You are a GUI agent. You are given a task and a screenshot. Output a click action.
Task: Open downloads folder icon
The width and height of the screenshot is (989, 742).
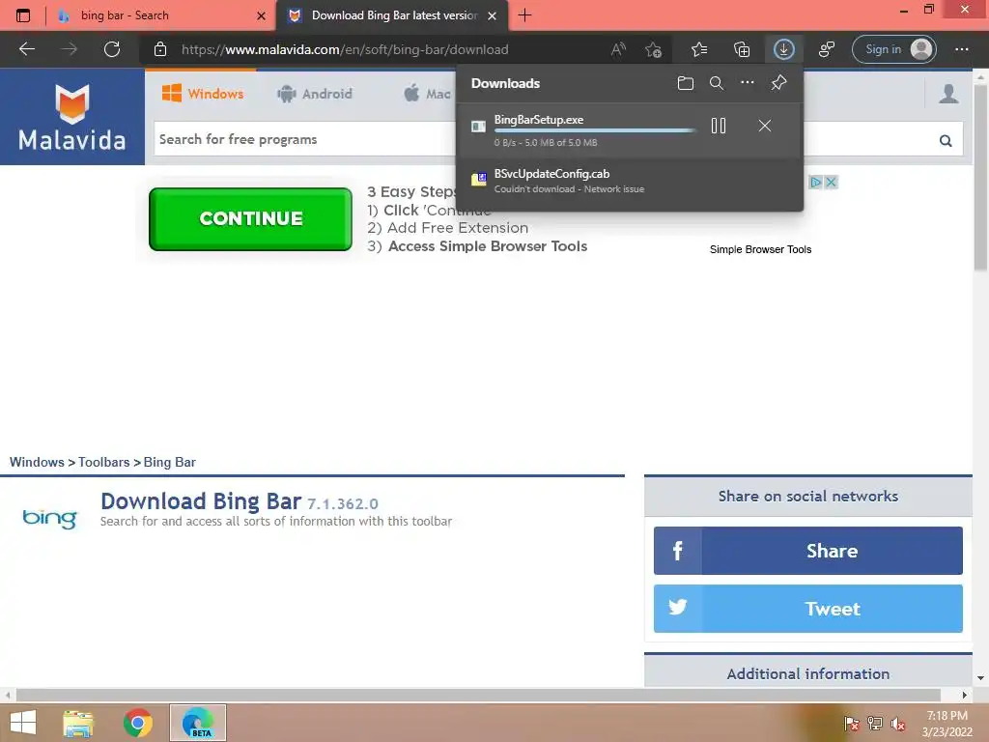(x=686, y=83)
